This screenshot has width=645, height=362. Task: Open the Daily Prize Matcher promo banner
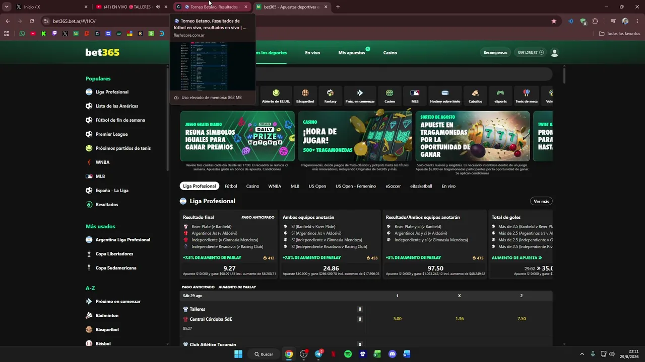pos(237,136)
